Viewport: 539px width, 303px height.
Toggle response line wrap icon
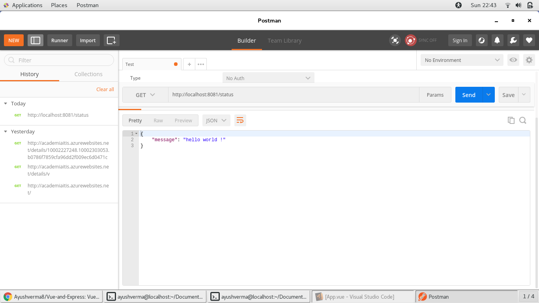pyautogui.click(x=240, y=120)
